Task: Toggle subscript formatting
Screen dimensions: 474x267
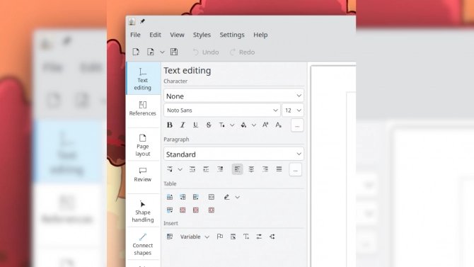Action: 279,125
